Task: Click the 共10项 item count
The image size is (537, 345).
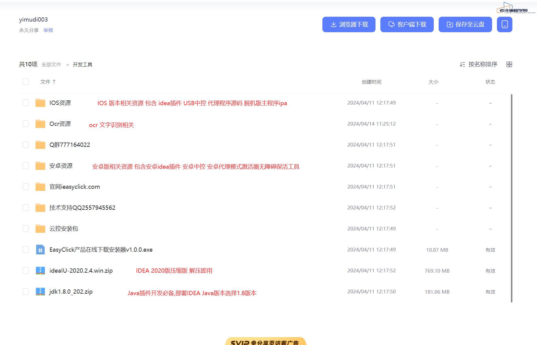Action: pos(28,64)
